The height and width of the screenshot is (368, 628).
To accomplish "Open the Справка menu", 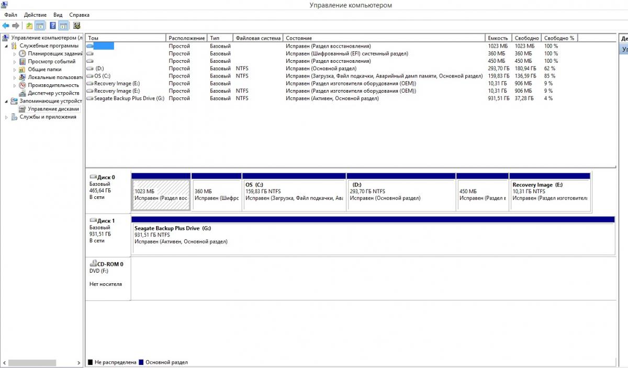I will pyautogui.click(x=79, y=15).
